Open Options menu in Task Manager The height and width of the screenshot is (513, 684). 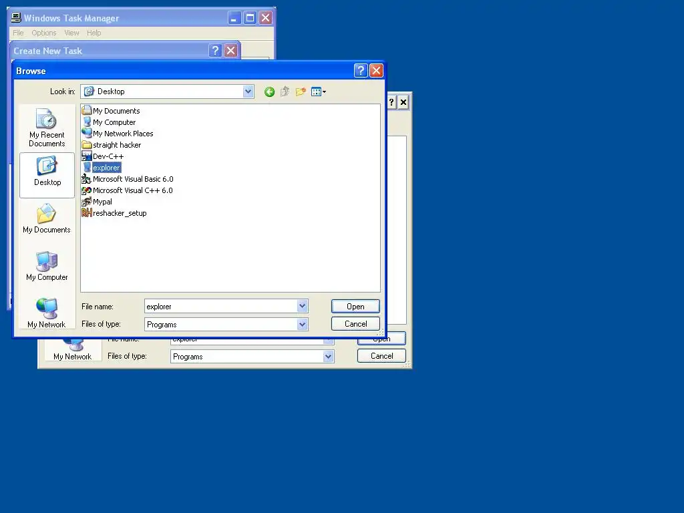tap(44, 33)
